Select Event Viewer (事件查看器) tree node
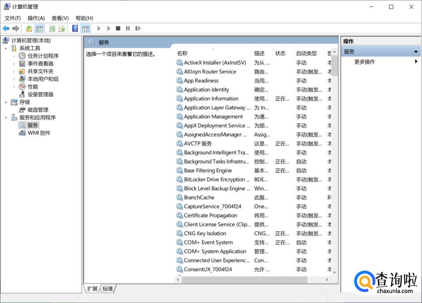This screenshot has width=422, height=303. click(40, 64)
